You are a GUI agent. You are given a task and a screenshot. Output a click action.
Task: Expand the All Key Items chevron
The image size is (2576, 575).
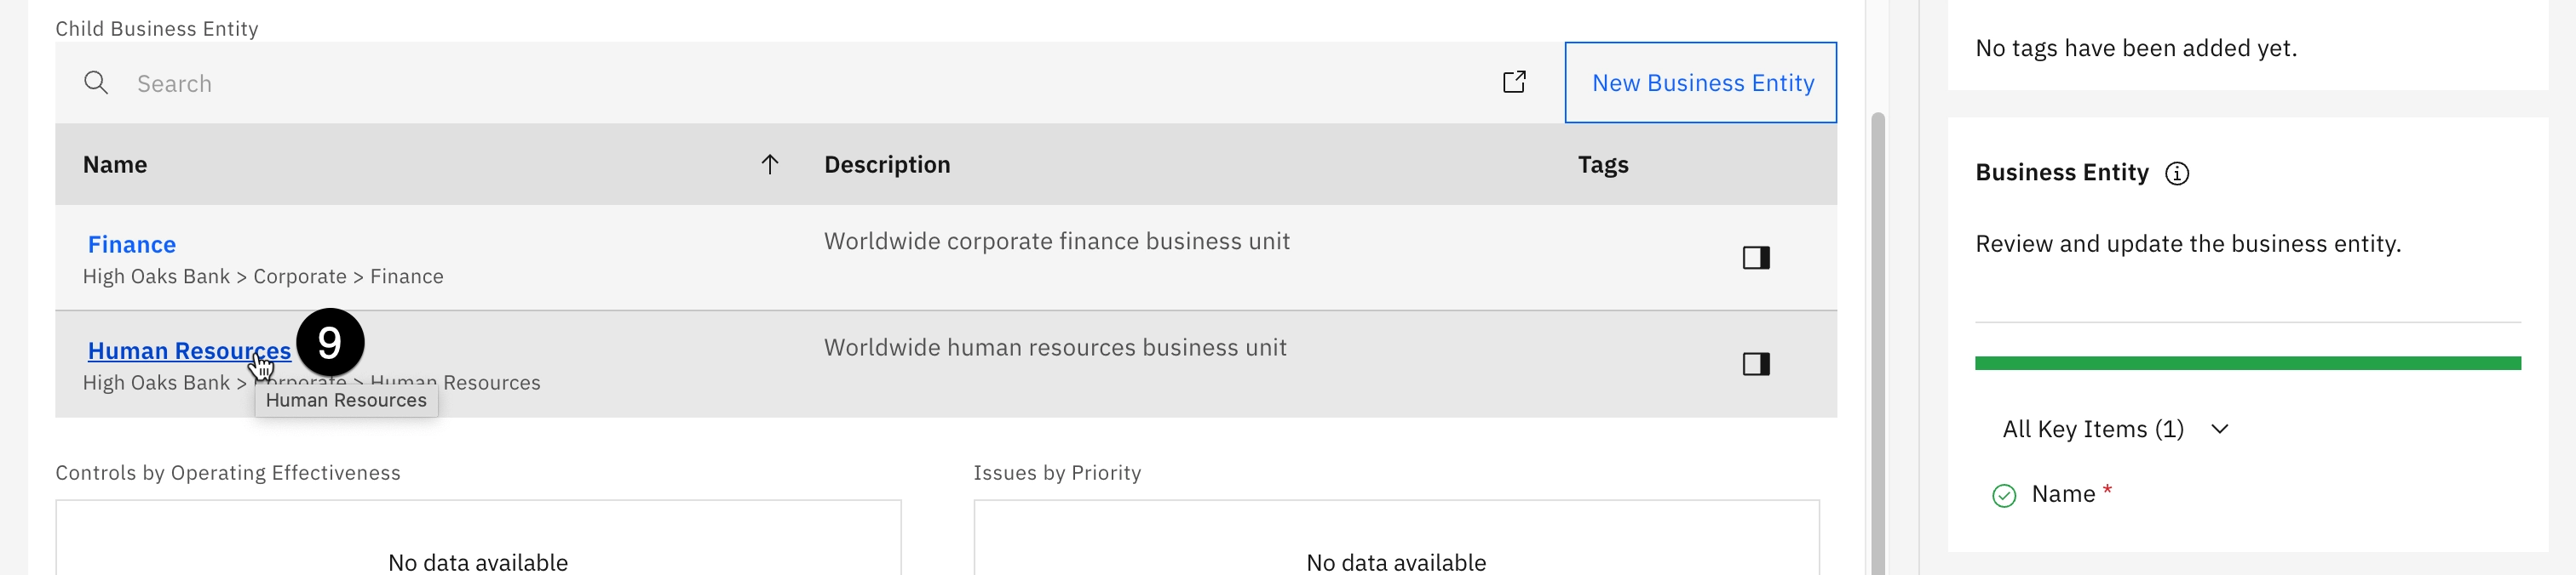point(2220,430)
